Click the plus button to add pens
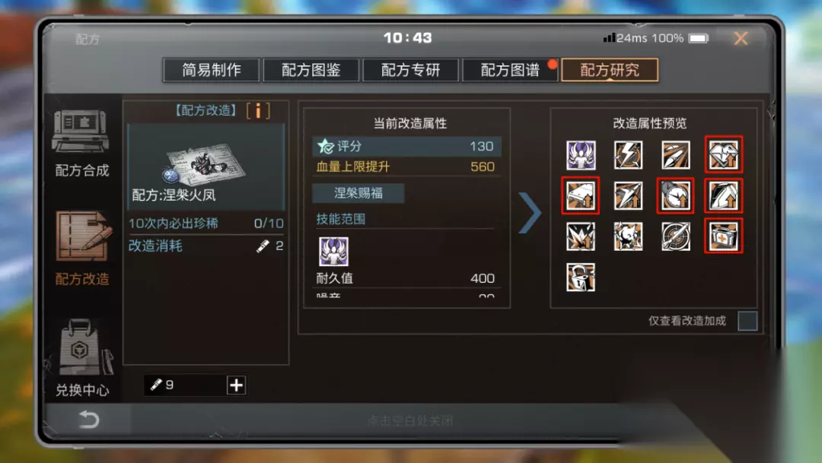Screen dimensions: 822x463 pyautogui.click(x=237, y=385)
